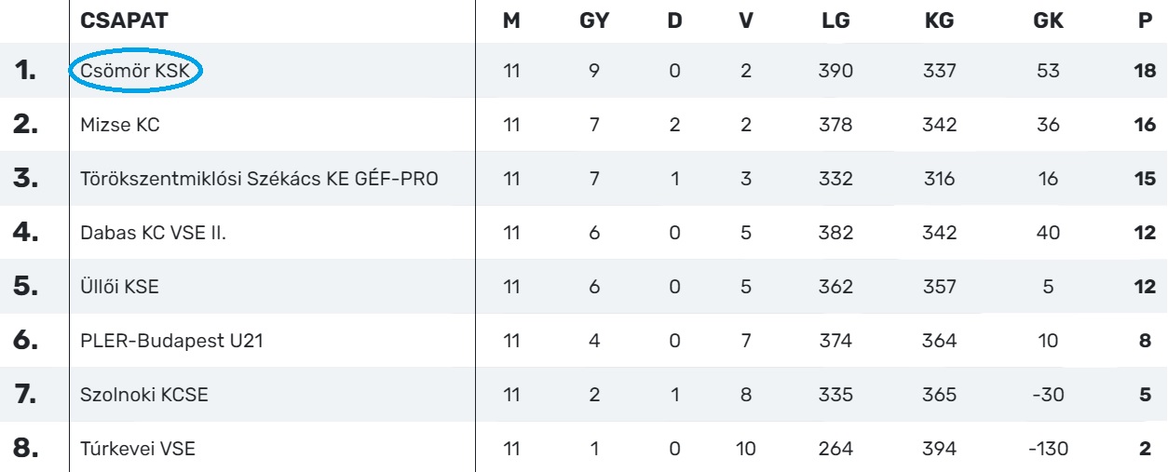Screen dimensions: 1168x472
Task: Select the PLER-Budapest U21 team
Action: 172,341
